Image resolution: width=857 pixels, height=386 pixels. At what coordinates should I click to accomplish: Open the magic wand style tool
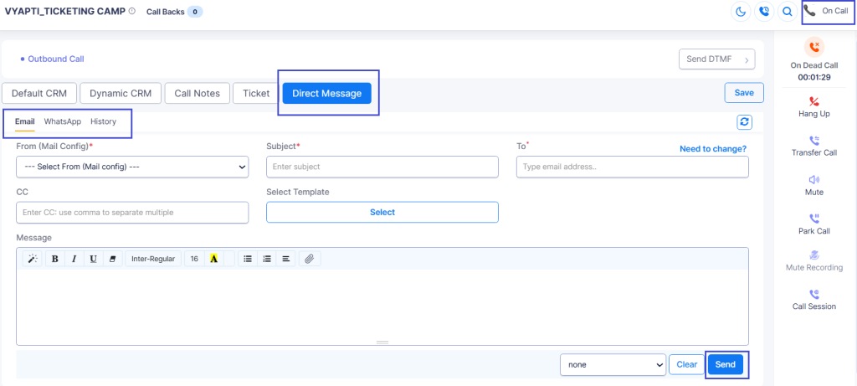(33, 259)
